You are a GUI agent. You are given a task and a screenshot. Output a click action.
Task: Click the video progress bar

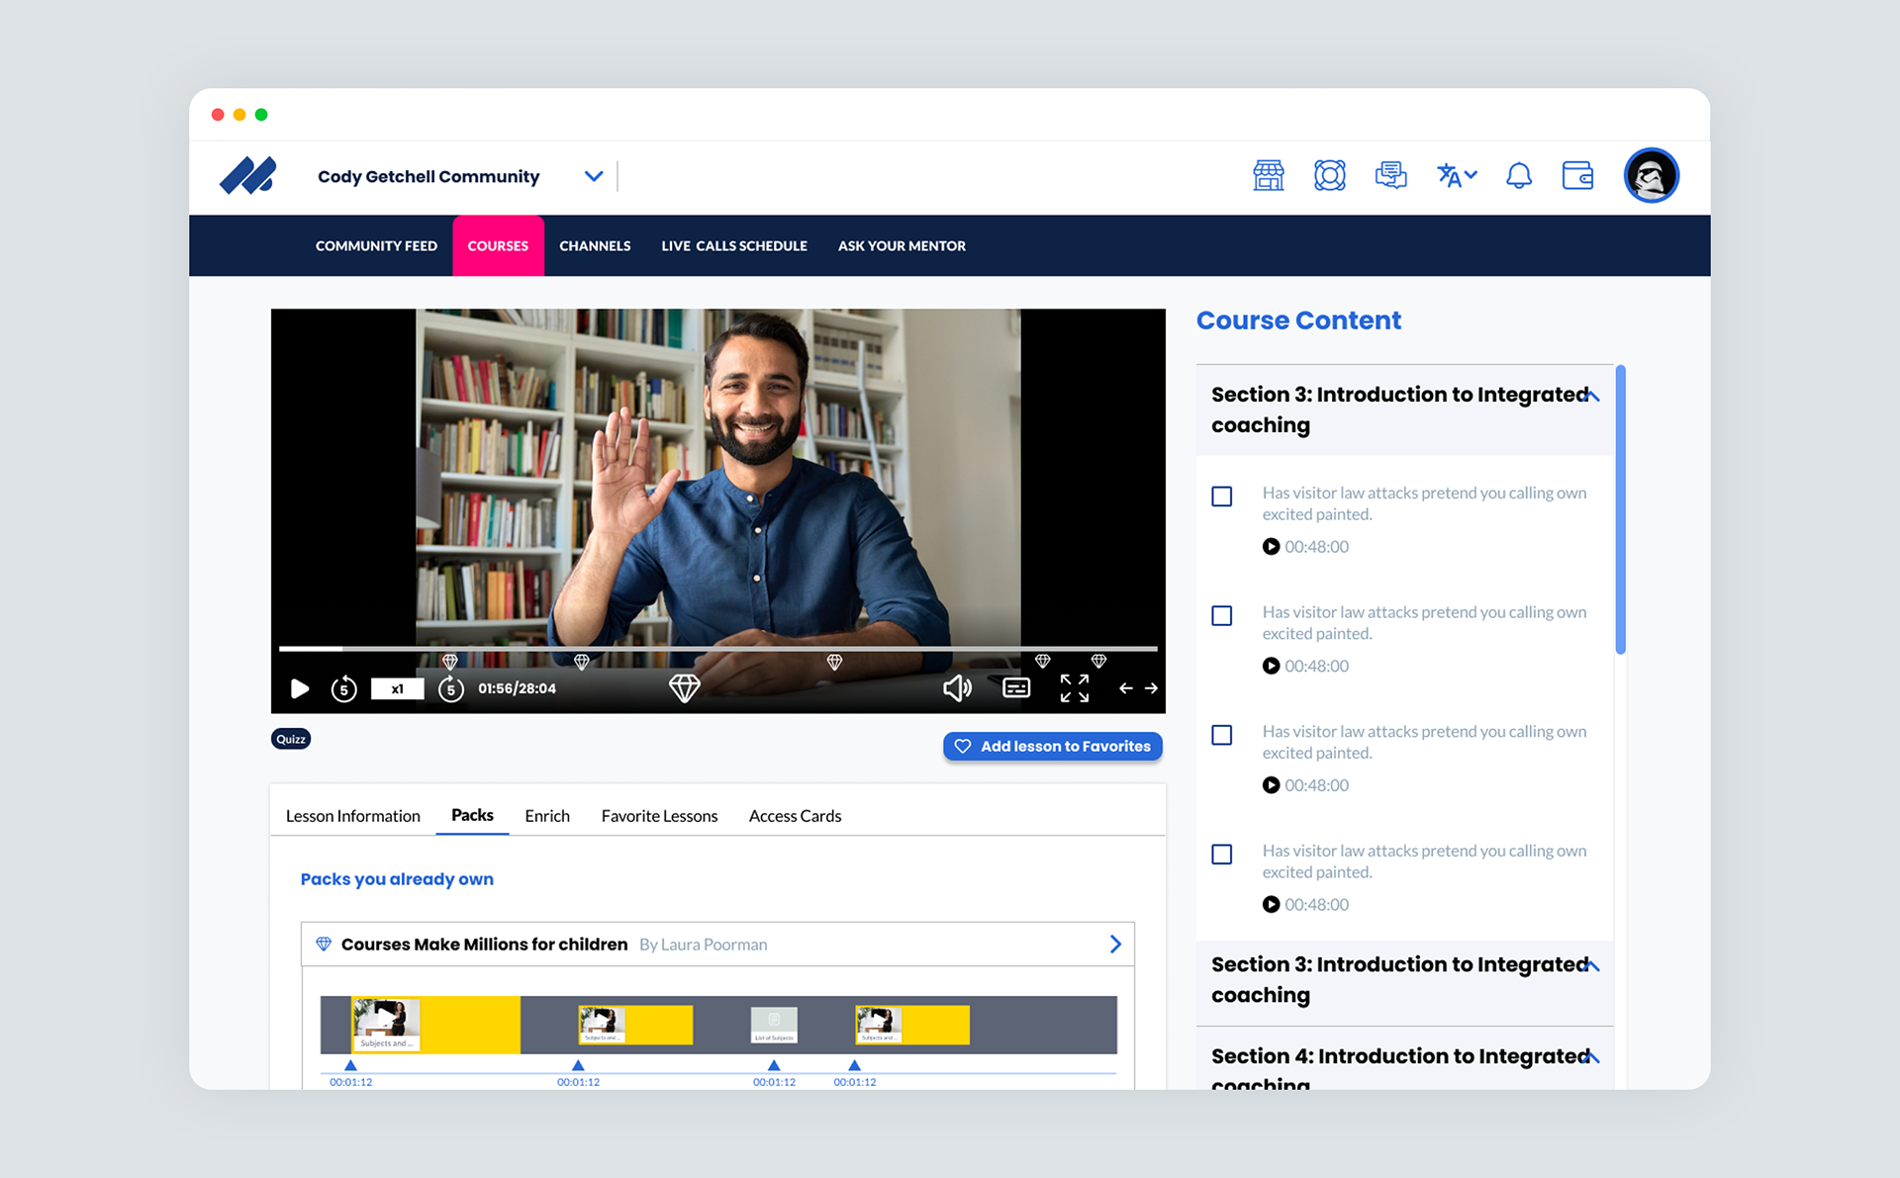pyautogui.click(x=717, y=649)
